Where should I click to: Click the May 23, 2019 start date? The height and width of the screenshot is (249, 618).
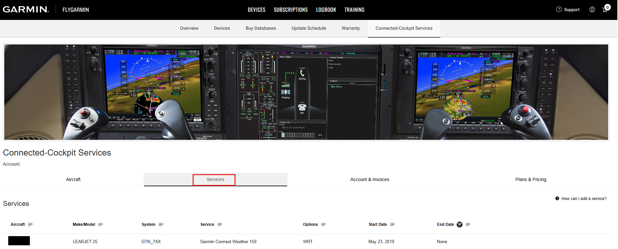tap(381, 242)
